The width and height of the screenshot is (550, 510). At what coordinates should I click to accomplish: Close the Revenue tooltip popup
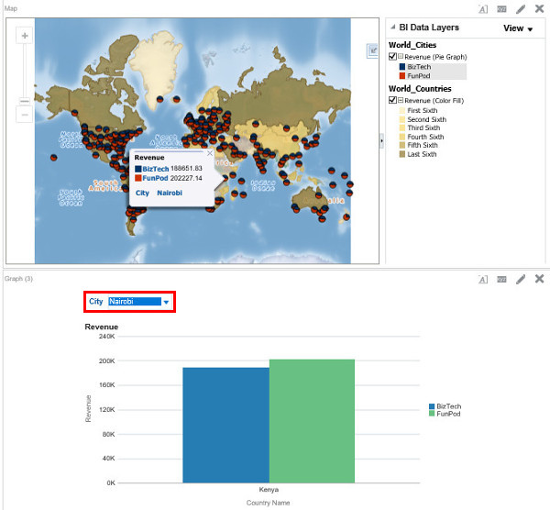(x=210, y=153)
